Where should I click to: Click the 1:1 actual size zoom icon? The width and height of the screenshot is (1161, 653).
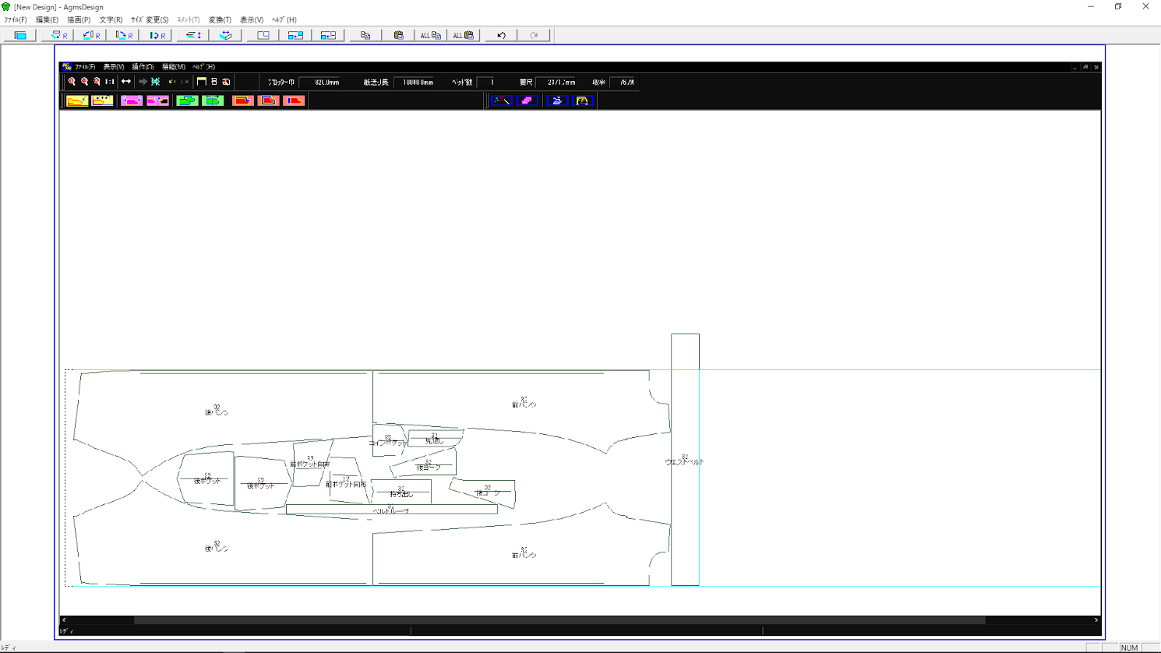pos(110,82)
